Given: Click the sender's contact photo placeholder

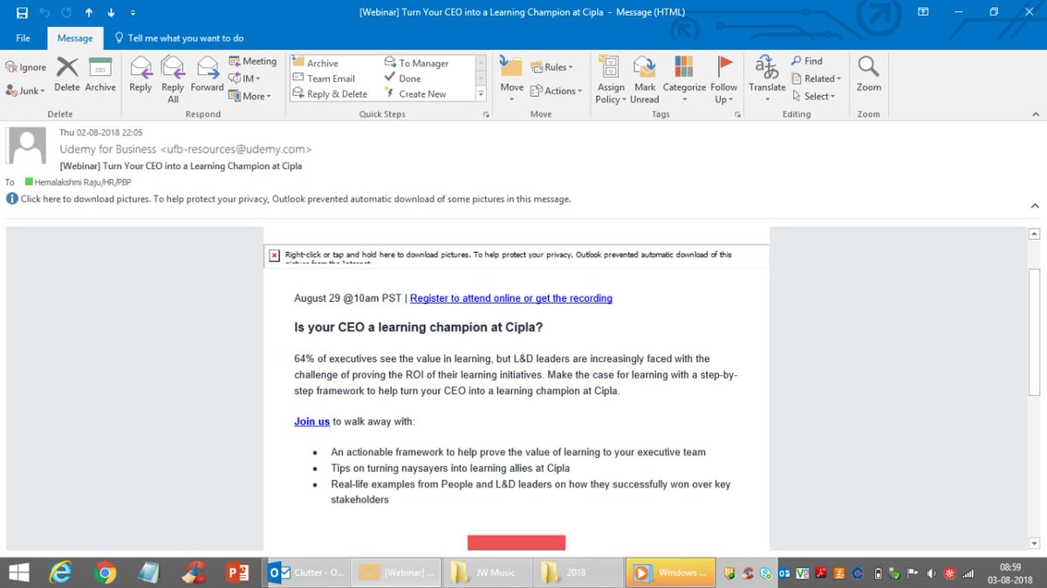Looking at the screenshot, I should (27, 145).
